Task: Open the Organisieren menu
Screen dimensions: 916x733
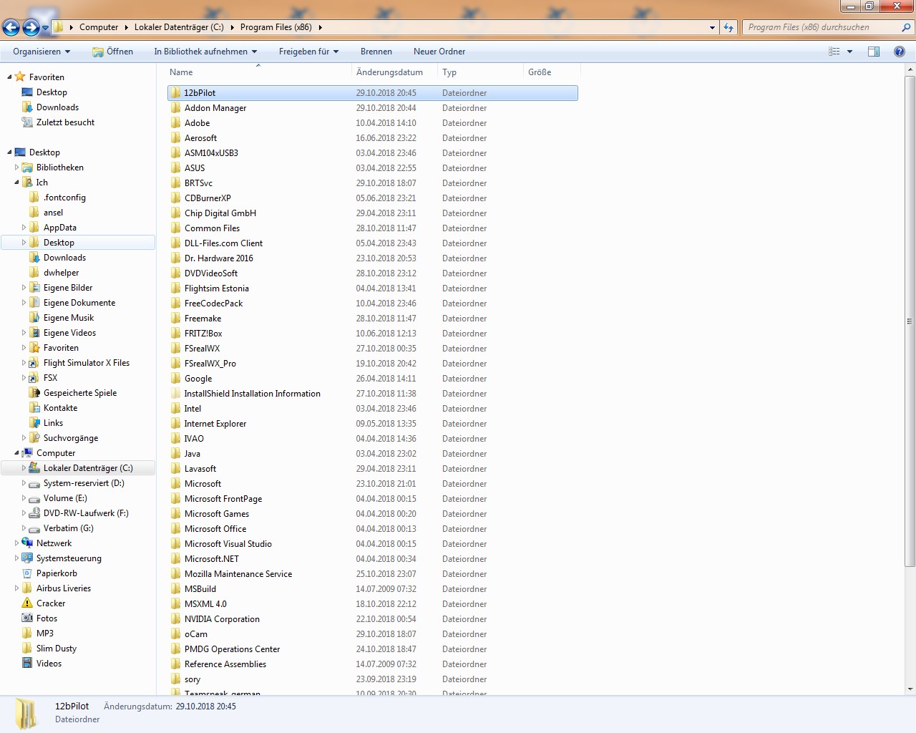Action: point(42,52)
